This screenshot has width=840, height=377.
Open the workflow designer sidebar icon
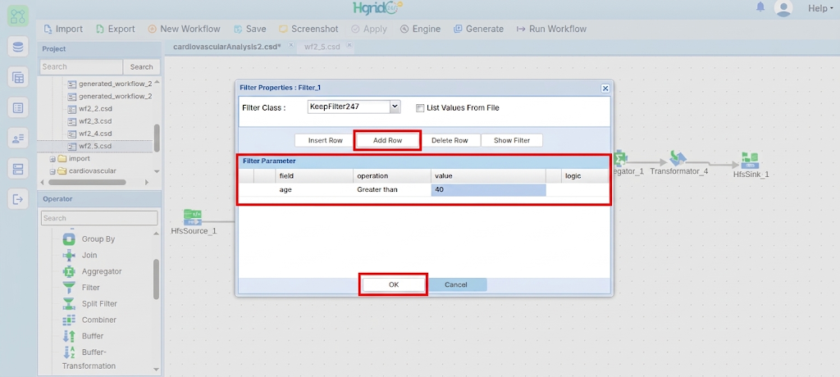18,16
